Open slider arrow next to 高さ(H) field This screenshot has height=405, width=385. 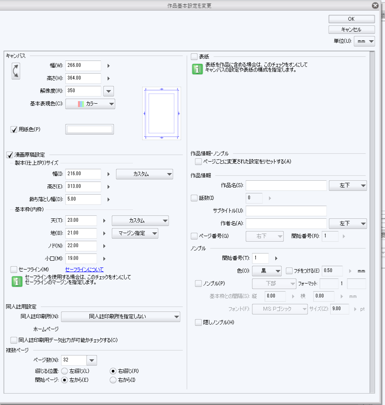pos(108,79)
